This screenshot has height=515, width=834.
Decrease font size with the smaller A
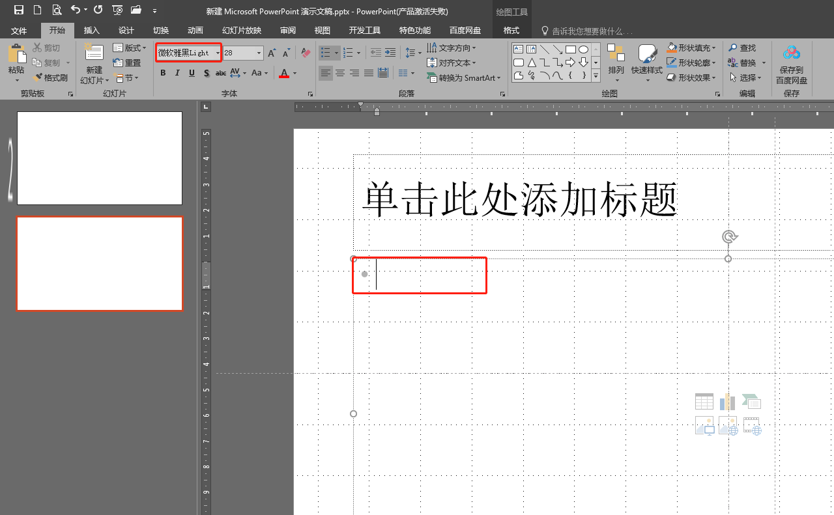286,53
